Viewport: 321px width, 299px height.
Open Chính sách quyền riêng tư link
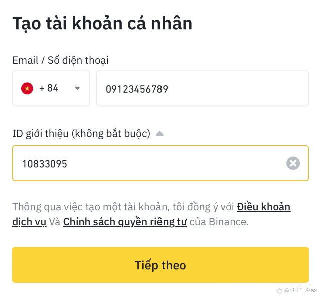(x=125, y=222)
